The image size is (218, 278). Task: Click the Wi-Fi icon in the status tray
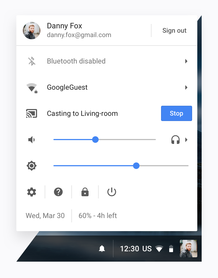[159, 249]
